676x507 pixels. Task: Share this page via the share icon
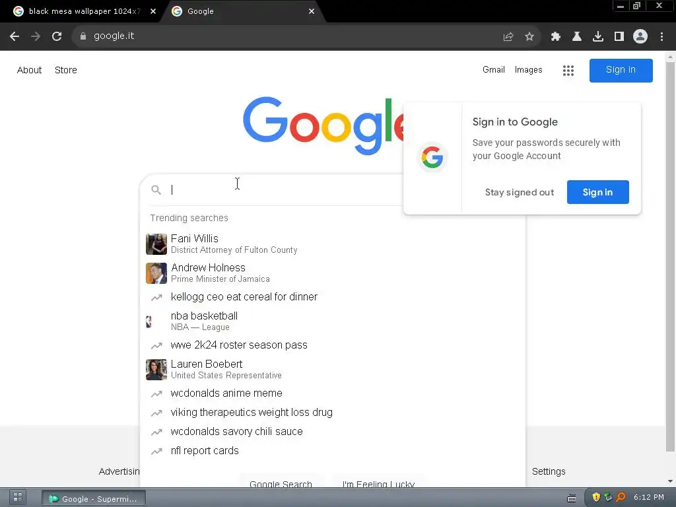point(508,37)
